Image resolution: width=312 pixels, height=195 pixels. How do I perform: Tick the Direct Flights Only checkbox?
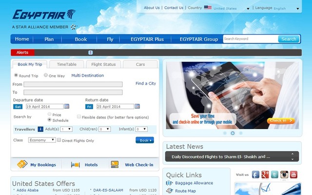click(59, 140)
